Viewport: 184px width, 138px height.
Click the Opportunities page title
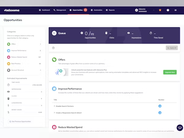pyautogui.click(x=13, y=20)
